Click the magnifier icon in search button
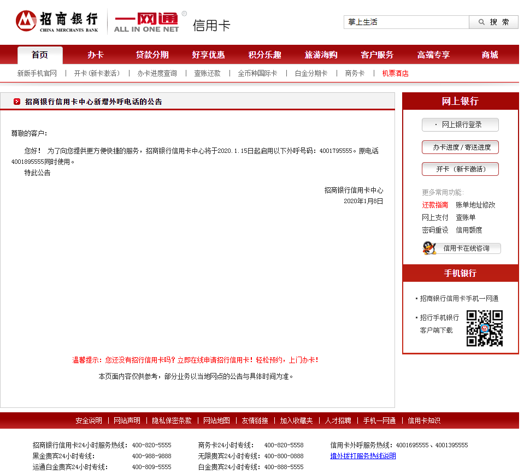 tap(481, 22)
